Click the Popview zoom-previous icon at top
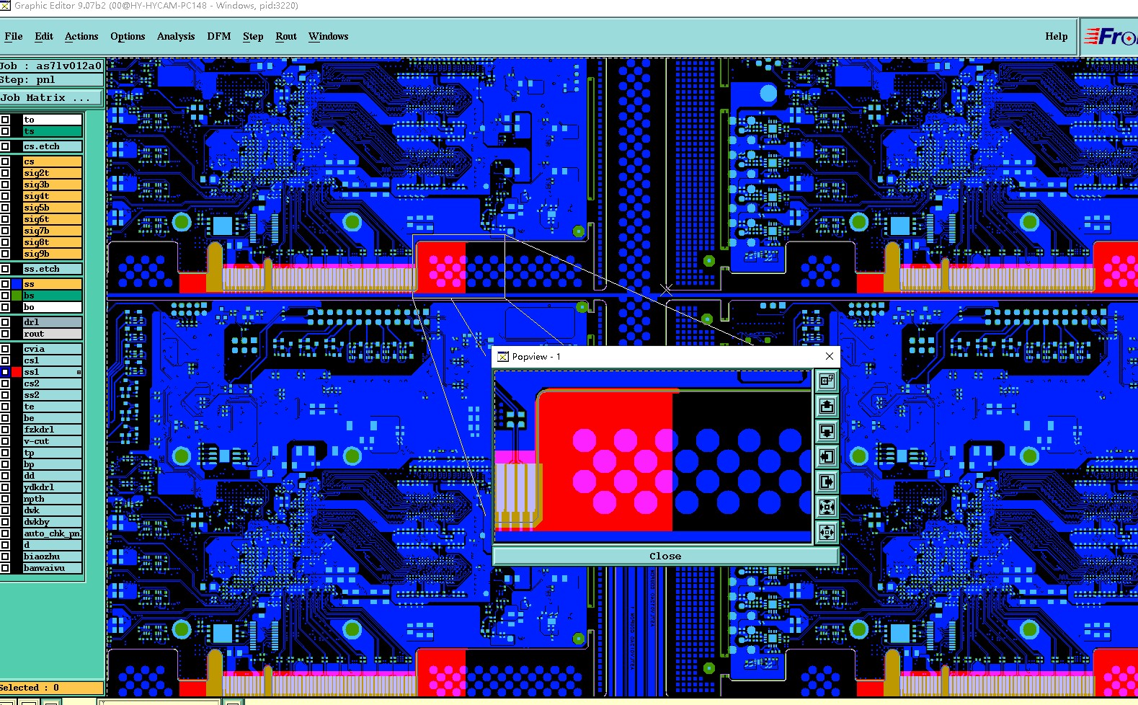The image size is (1138, 705). pos(827,381)
